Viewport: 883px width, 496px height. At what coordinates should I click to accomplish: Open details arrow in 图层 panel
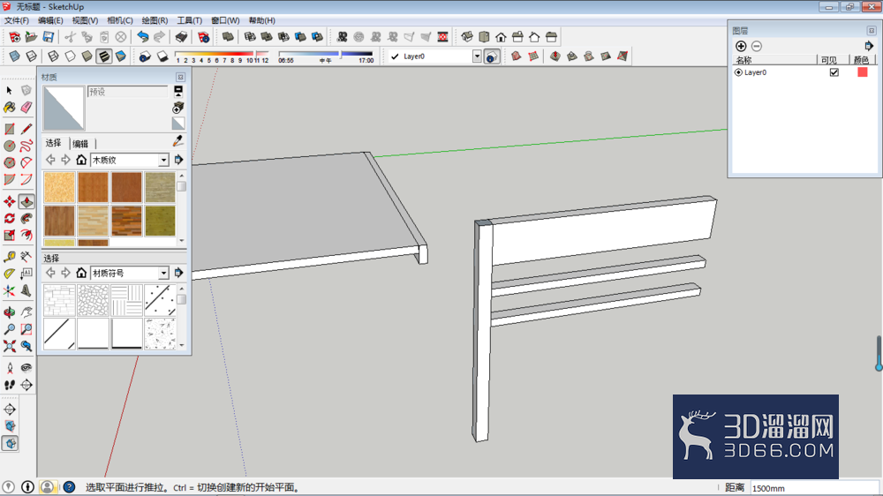(x=869, y=46)
